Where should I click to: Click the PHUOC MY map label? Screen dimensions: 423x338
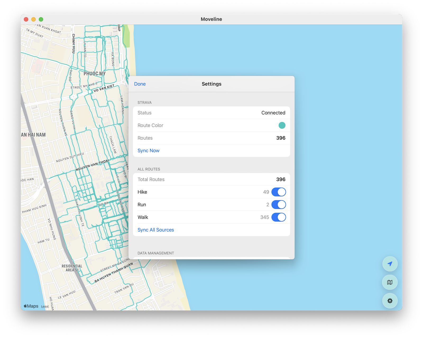94,74
